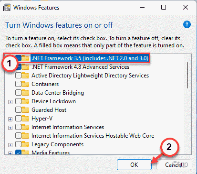Click the Hyper-V folder icon
Image resolution: width=197 pixels, height=174 pixels.
point(25,119)
